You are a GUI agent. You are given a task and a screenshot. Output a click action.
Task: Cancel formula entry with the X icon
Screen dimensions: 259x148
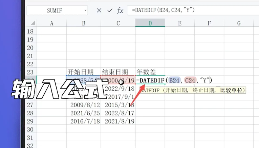99,10
